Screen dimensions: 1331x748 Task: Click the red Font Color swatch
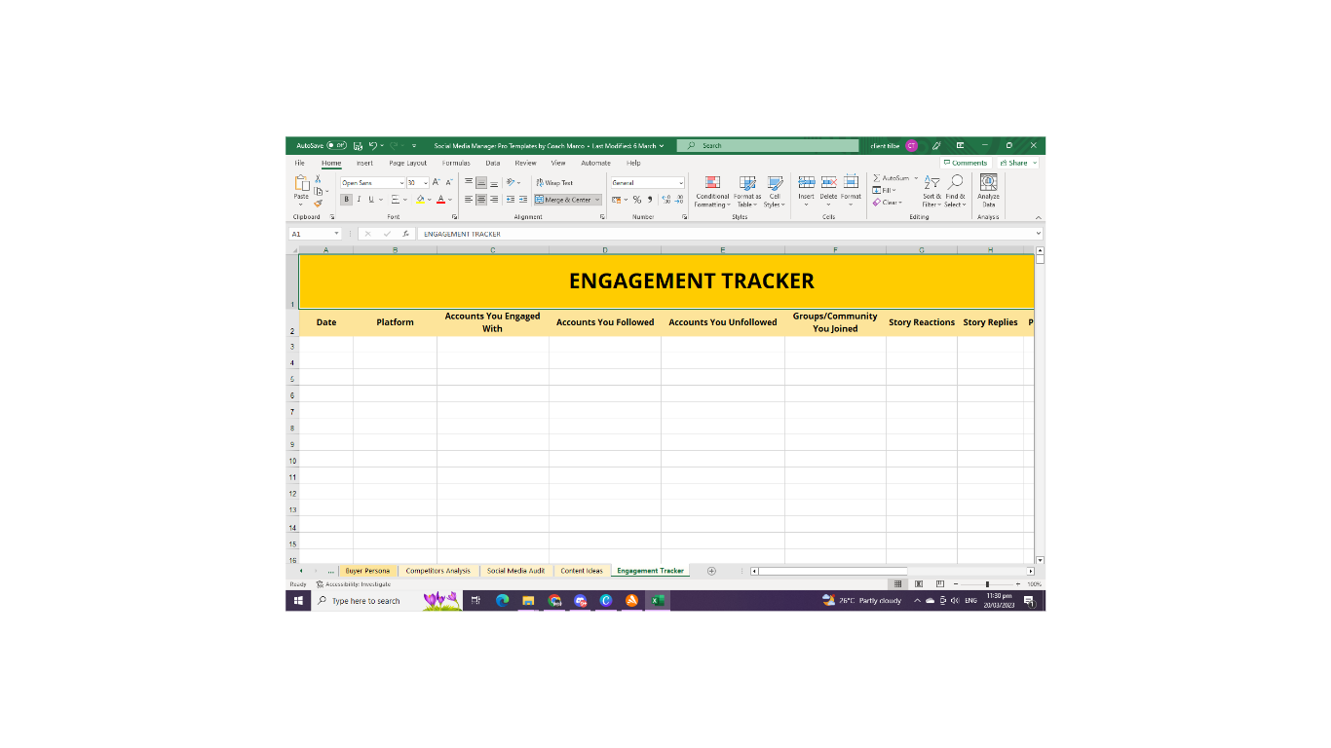(440, 200)
